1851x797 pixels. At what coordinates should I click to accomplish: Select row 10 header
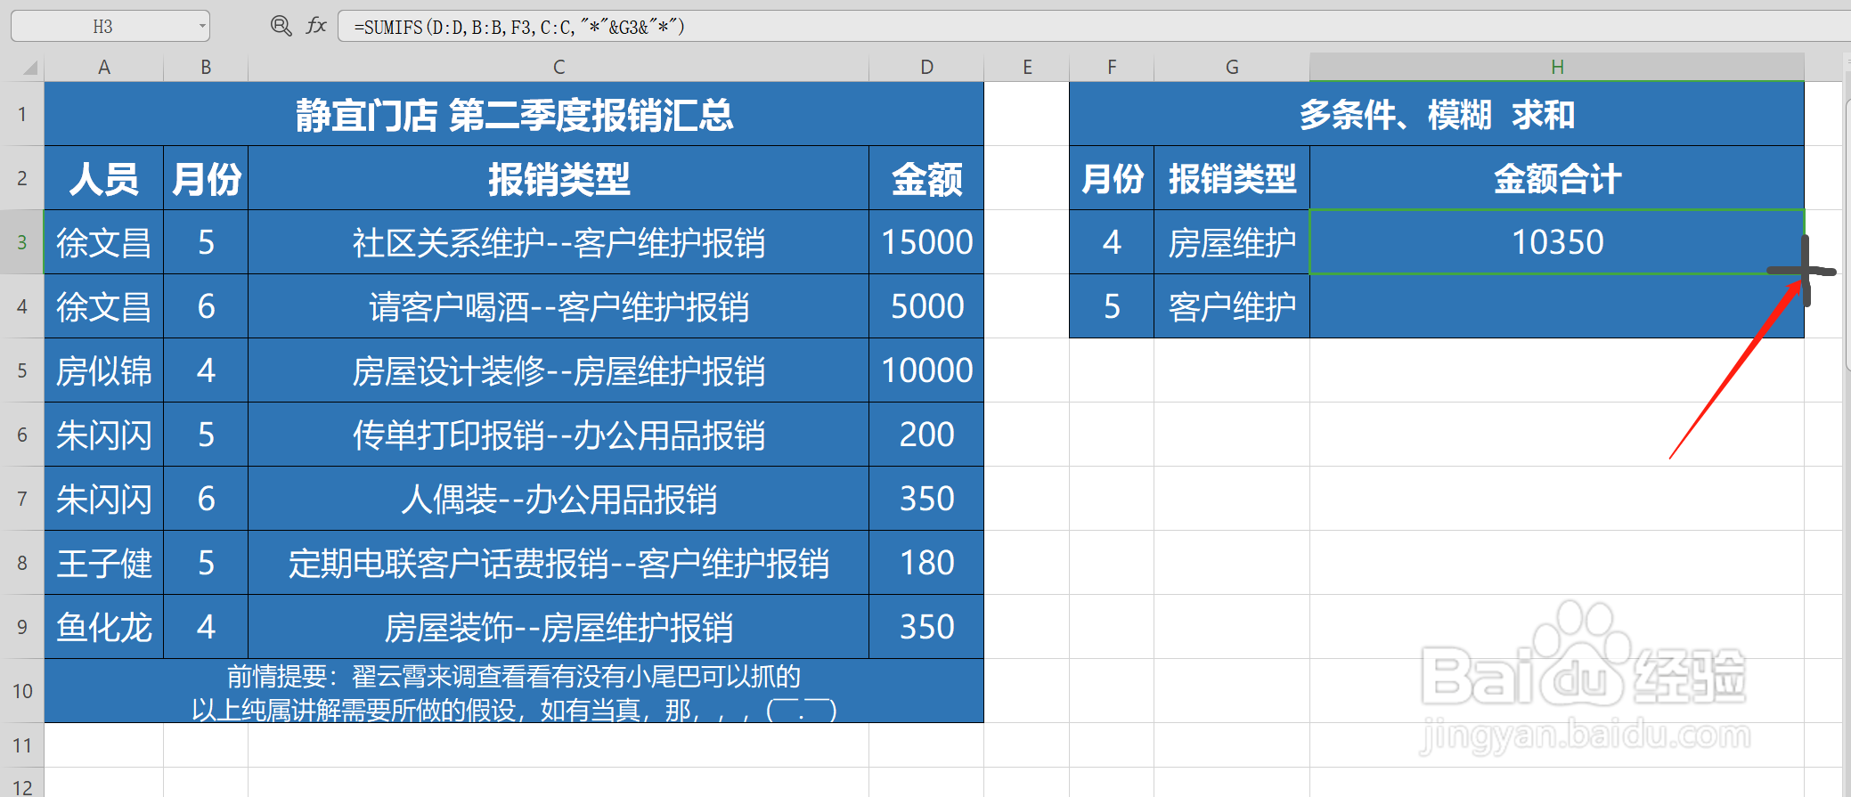pos(22,691)
